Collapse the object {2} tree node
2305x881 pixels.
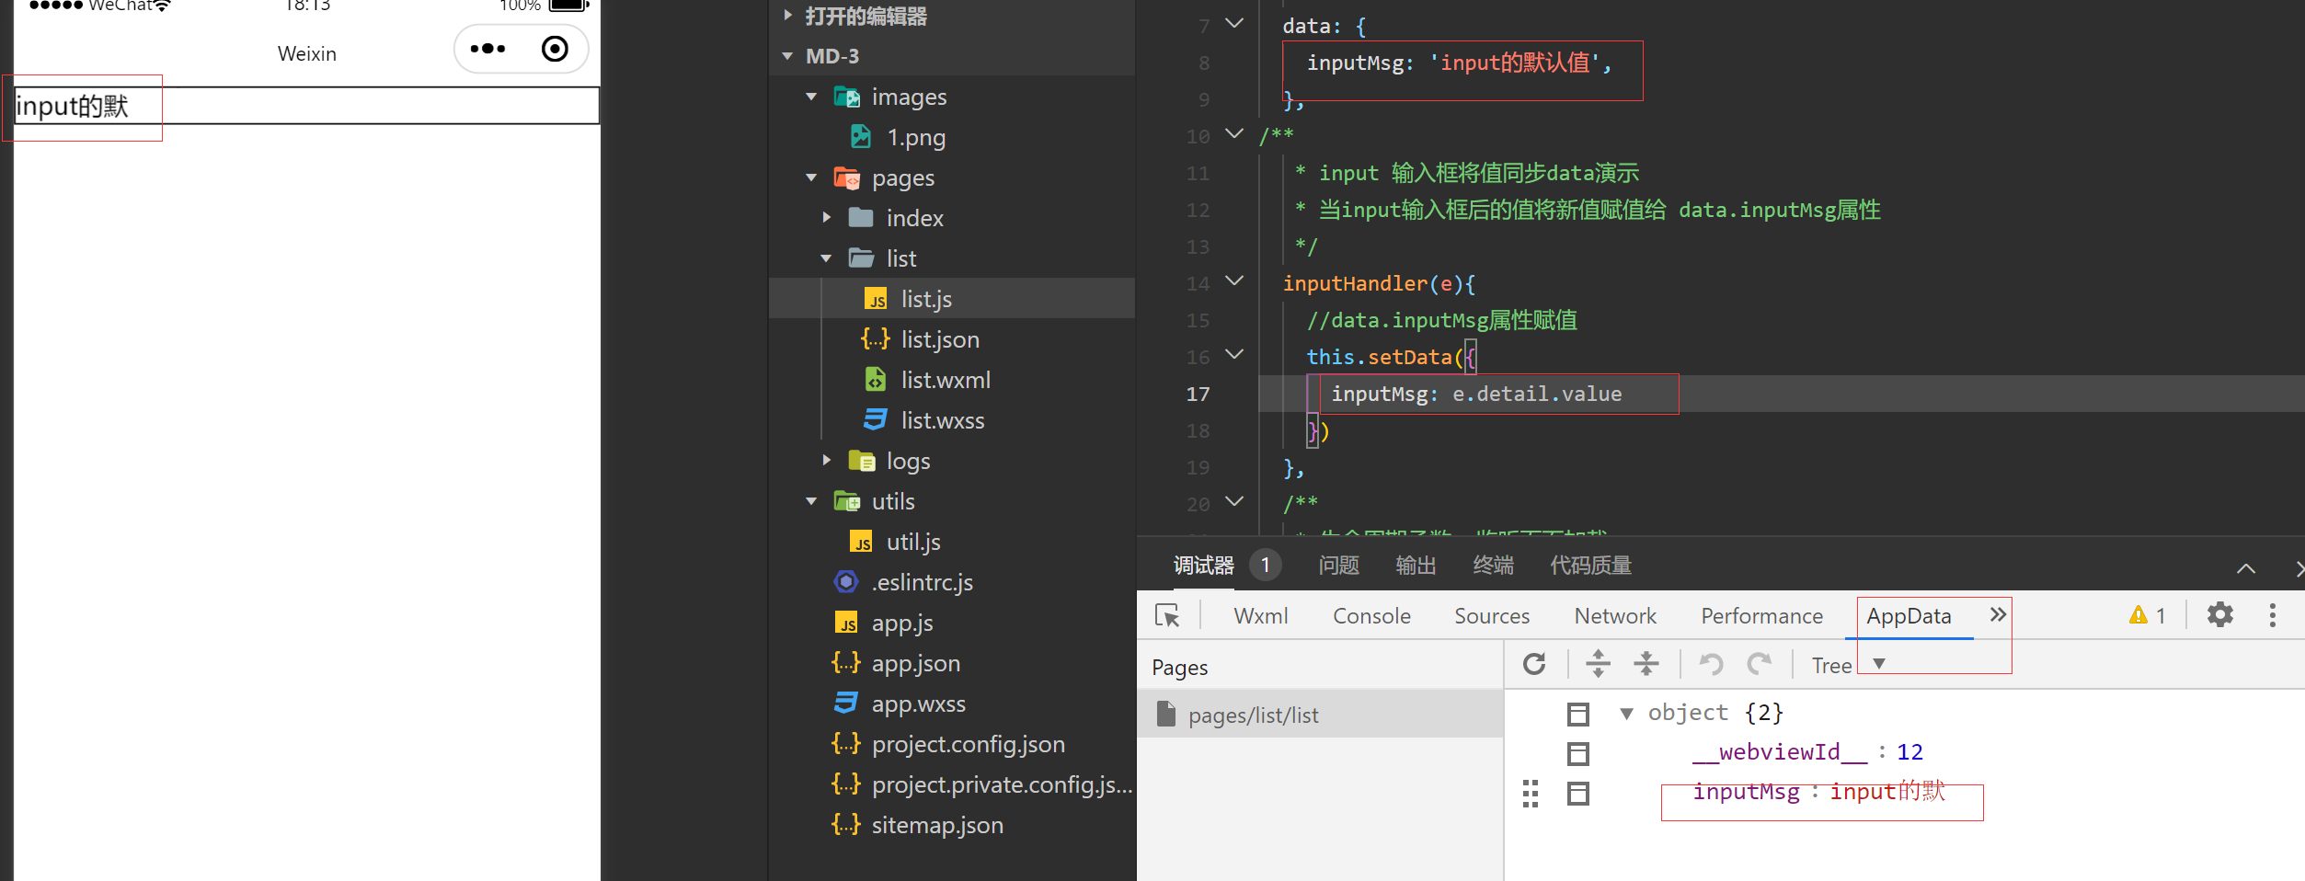tap(1626, 714)
